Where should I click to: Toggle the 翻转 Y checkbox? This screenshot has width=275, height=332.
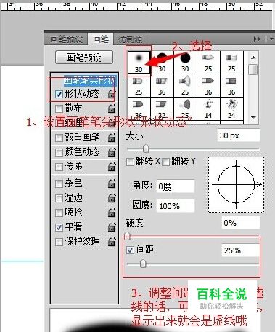pyautogui.click(x=165, y=162)
